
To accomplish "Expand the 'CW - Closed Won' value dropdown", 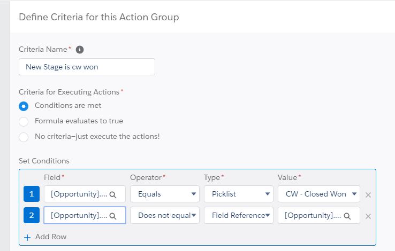I will (318, 194).
